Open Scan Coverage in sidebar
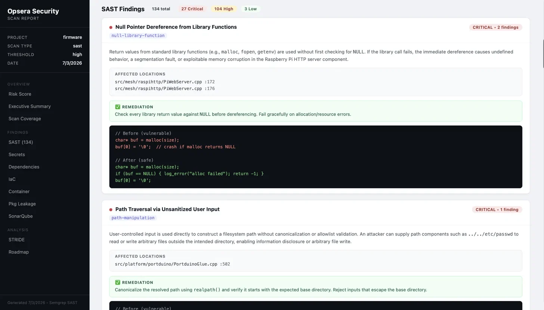Image resolution: width=544 pixels, height=310 pixels. [25, 119]
